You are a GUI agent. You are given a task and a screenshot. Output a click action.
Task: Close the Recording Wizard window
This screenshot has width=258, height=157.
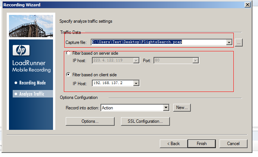point(248,5)
